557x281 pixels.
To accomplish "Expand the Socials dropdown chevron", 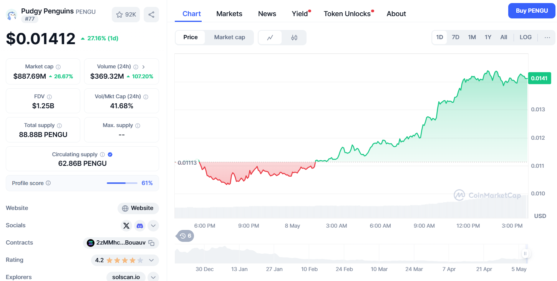I will 153,226.
